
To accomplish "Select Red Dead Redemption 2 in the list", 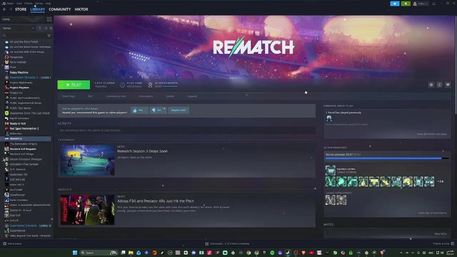I will [x=24, y=128].
